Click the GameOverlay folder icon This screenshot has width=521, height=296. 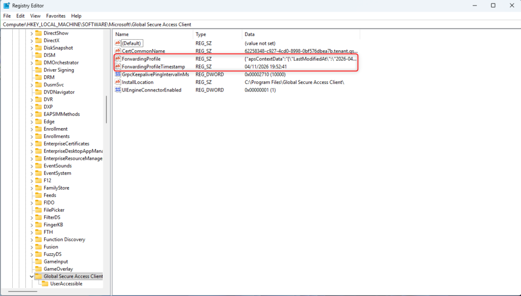pyautogui.click(x=39, y=269)
